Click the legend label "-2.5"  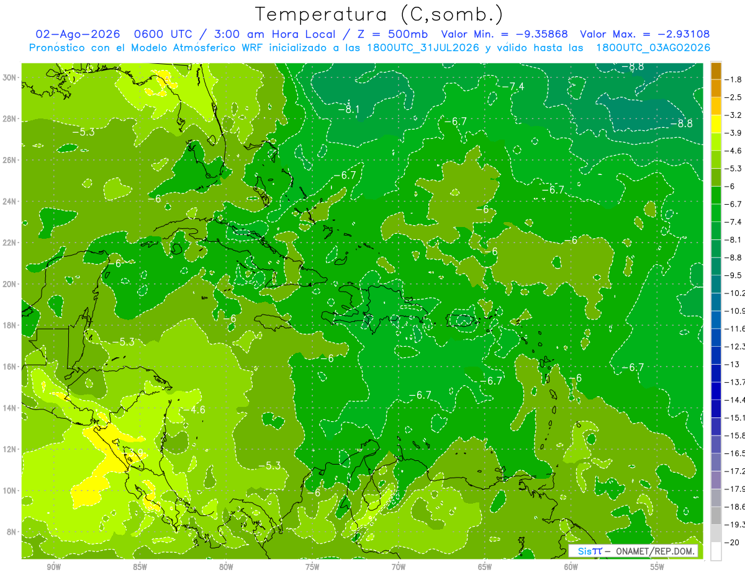pyautogui.click(x=734, y=97)
